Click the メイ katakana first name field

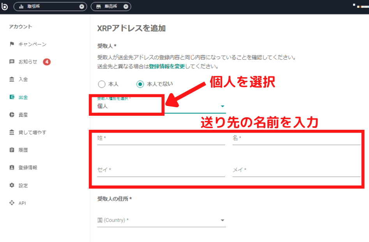tap(296, 170)
